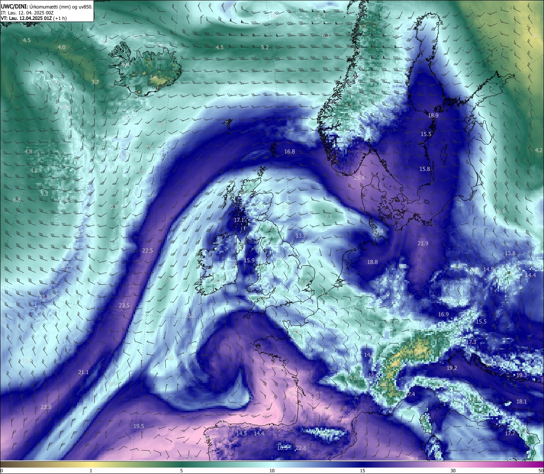Click the 18.1 value at the right edge

pos(521,401)
